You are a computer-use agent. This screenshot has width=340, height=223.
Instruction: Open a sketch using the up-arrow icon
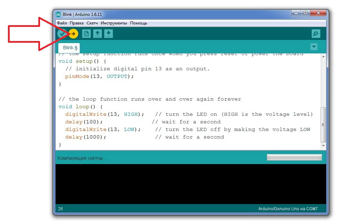98,34
